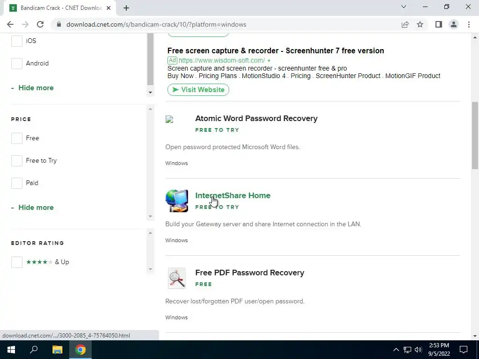Click the browser forward arrow

coord(25,24)
